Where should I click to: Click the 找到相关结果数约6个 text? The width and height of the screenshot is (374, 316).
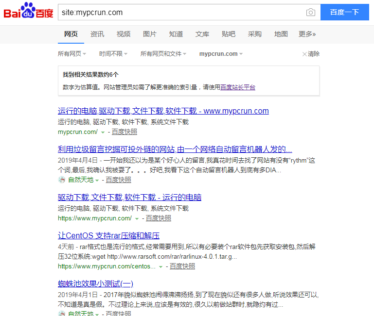click(x=90, y=75)
